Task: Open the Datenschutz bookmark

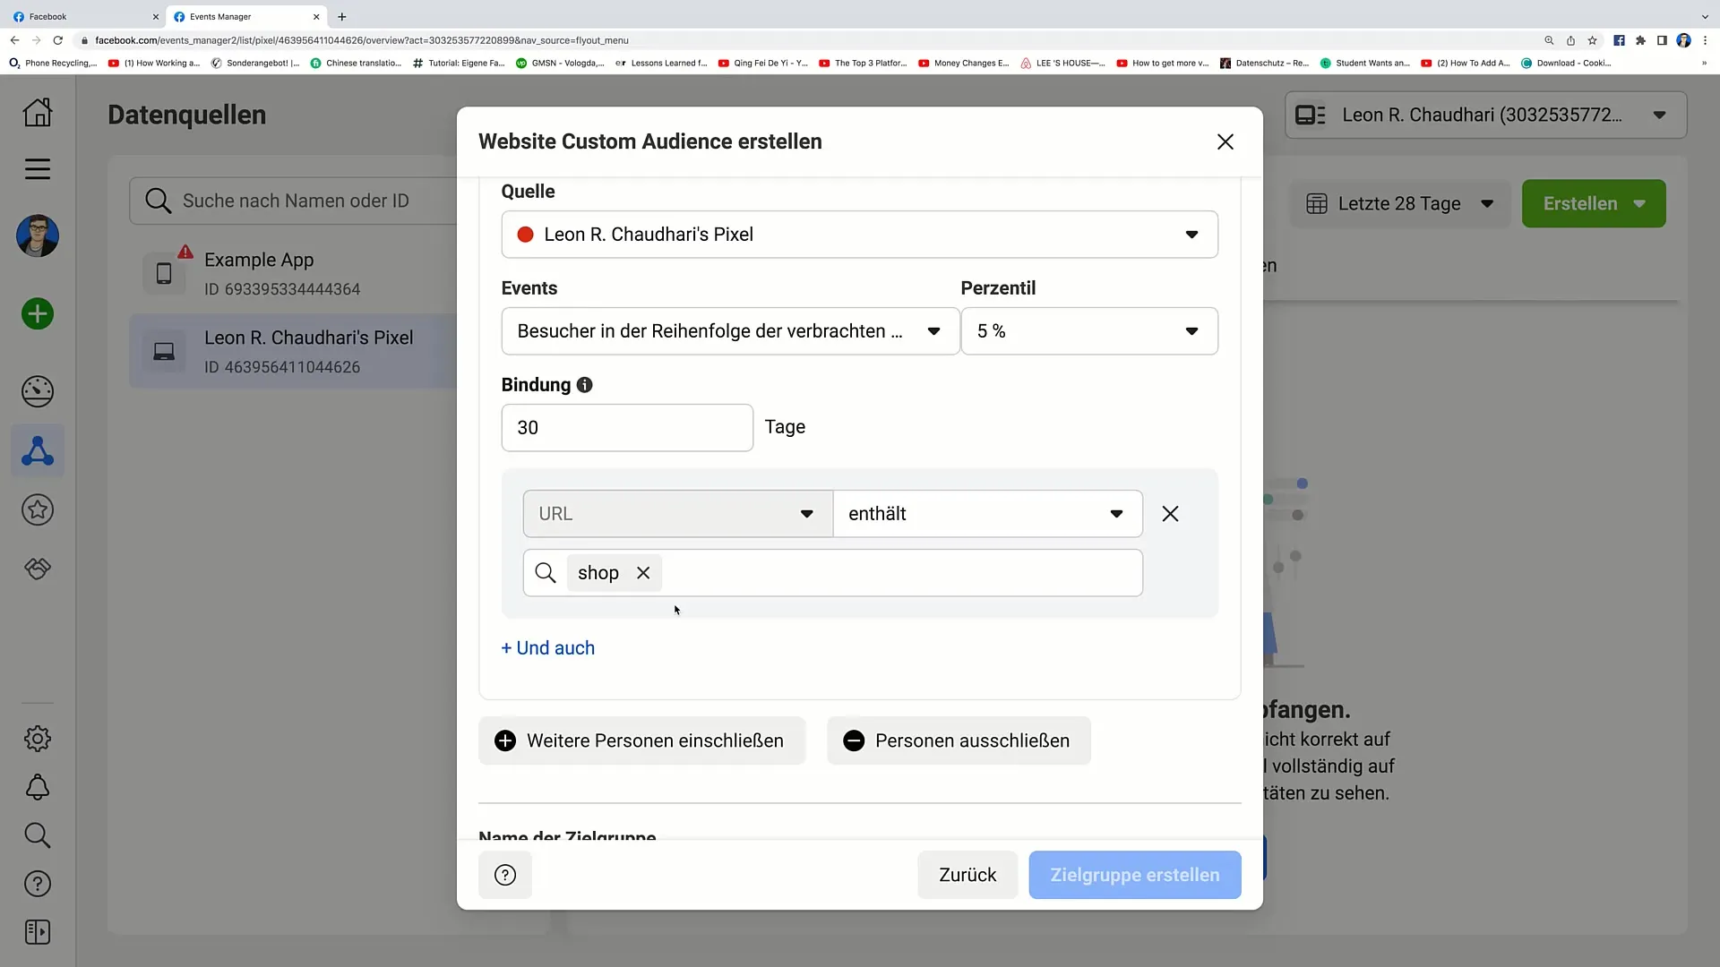Action: 1264,64
